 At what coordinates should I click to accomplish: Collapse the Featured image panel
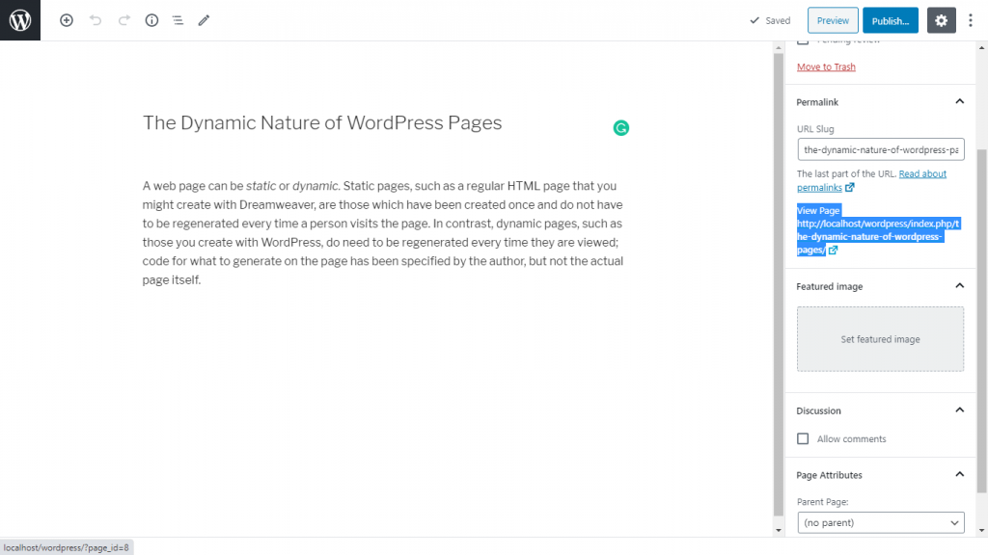(x=959, y=286)
